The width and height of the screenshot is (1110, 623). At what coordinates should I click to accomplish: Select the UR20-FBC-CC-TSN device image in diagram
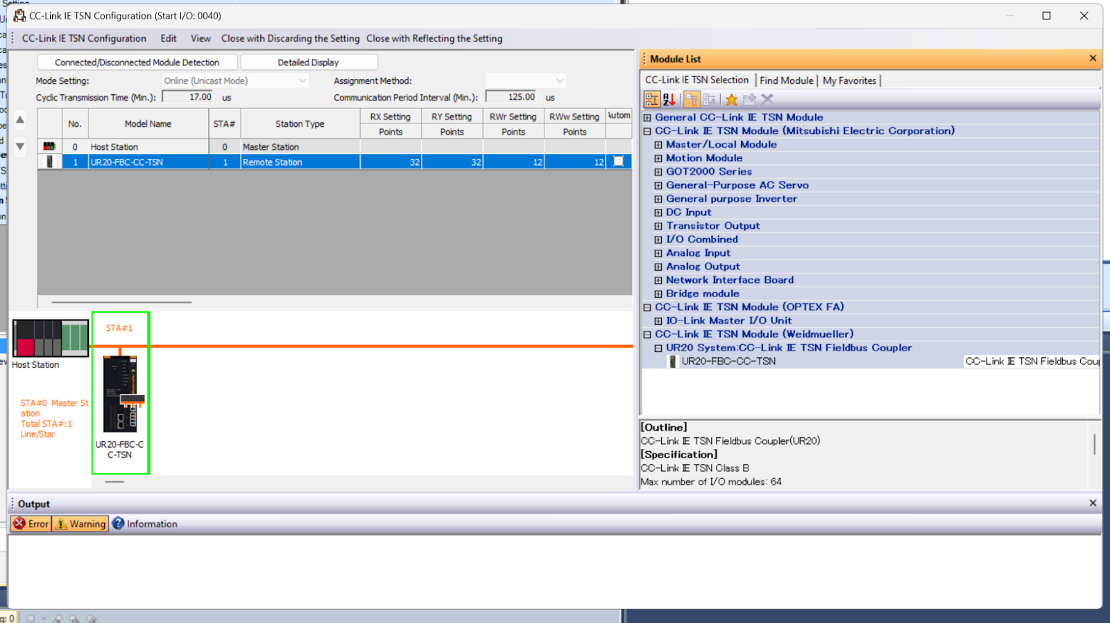click(x=120, y=394)
